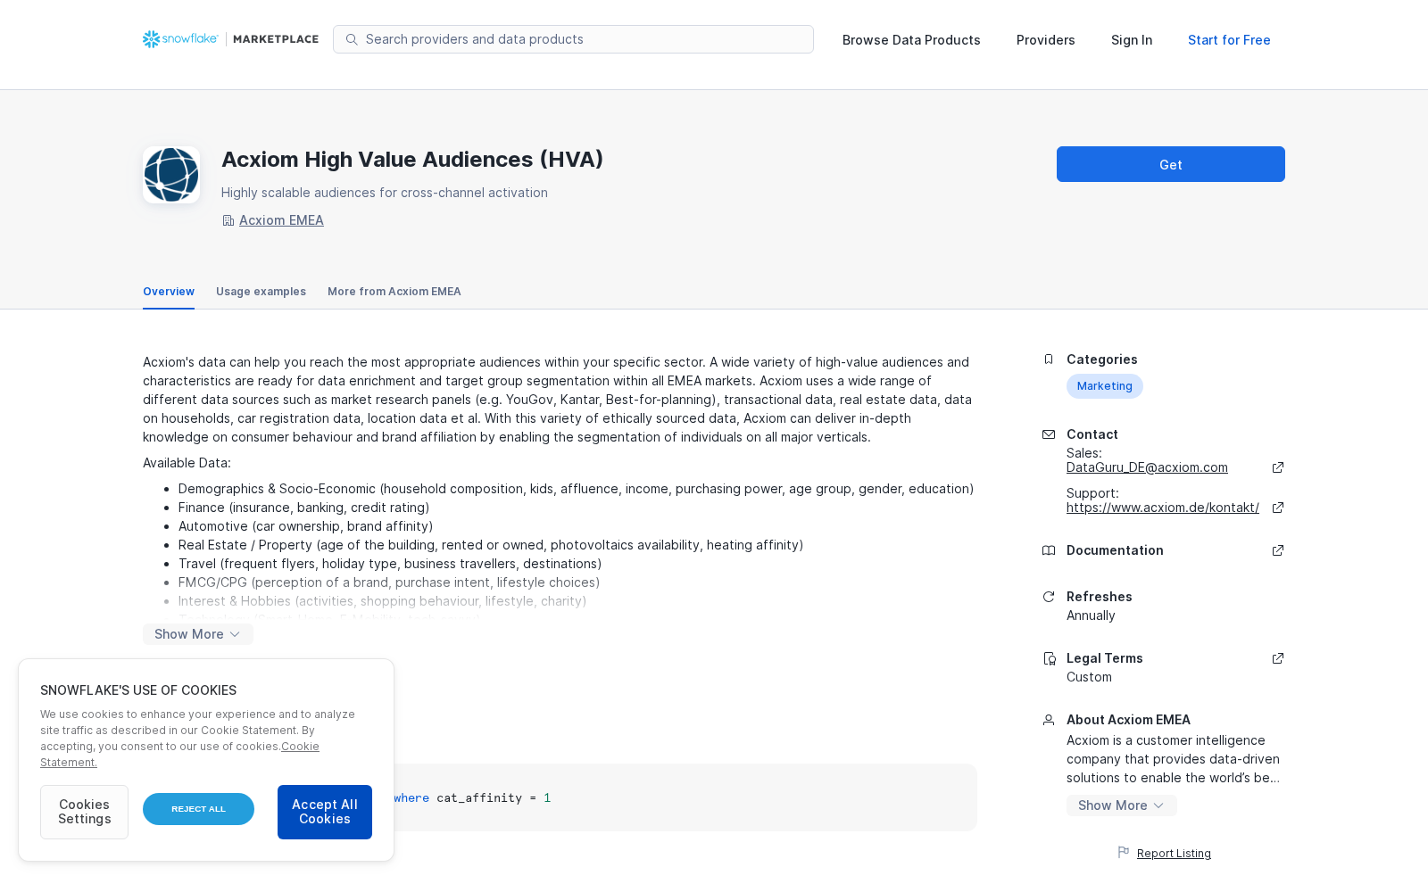Open the Acxiom globe logo thumbnail
The image size is (1428, 892).
(171, 175)
